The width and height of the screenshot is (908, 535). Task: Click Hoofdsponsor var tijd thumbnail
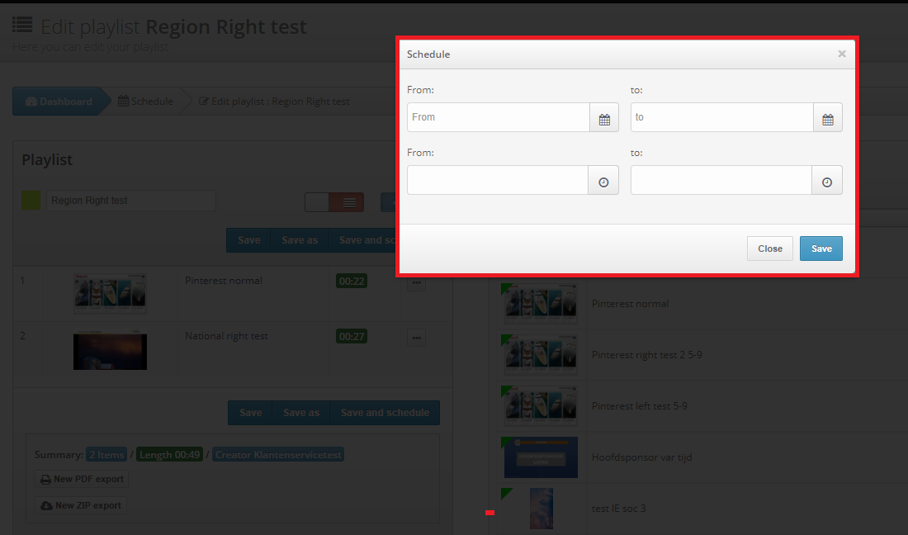tap(541, 457)
